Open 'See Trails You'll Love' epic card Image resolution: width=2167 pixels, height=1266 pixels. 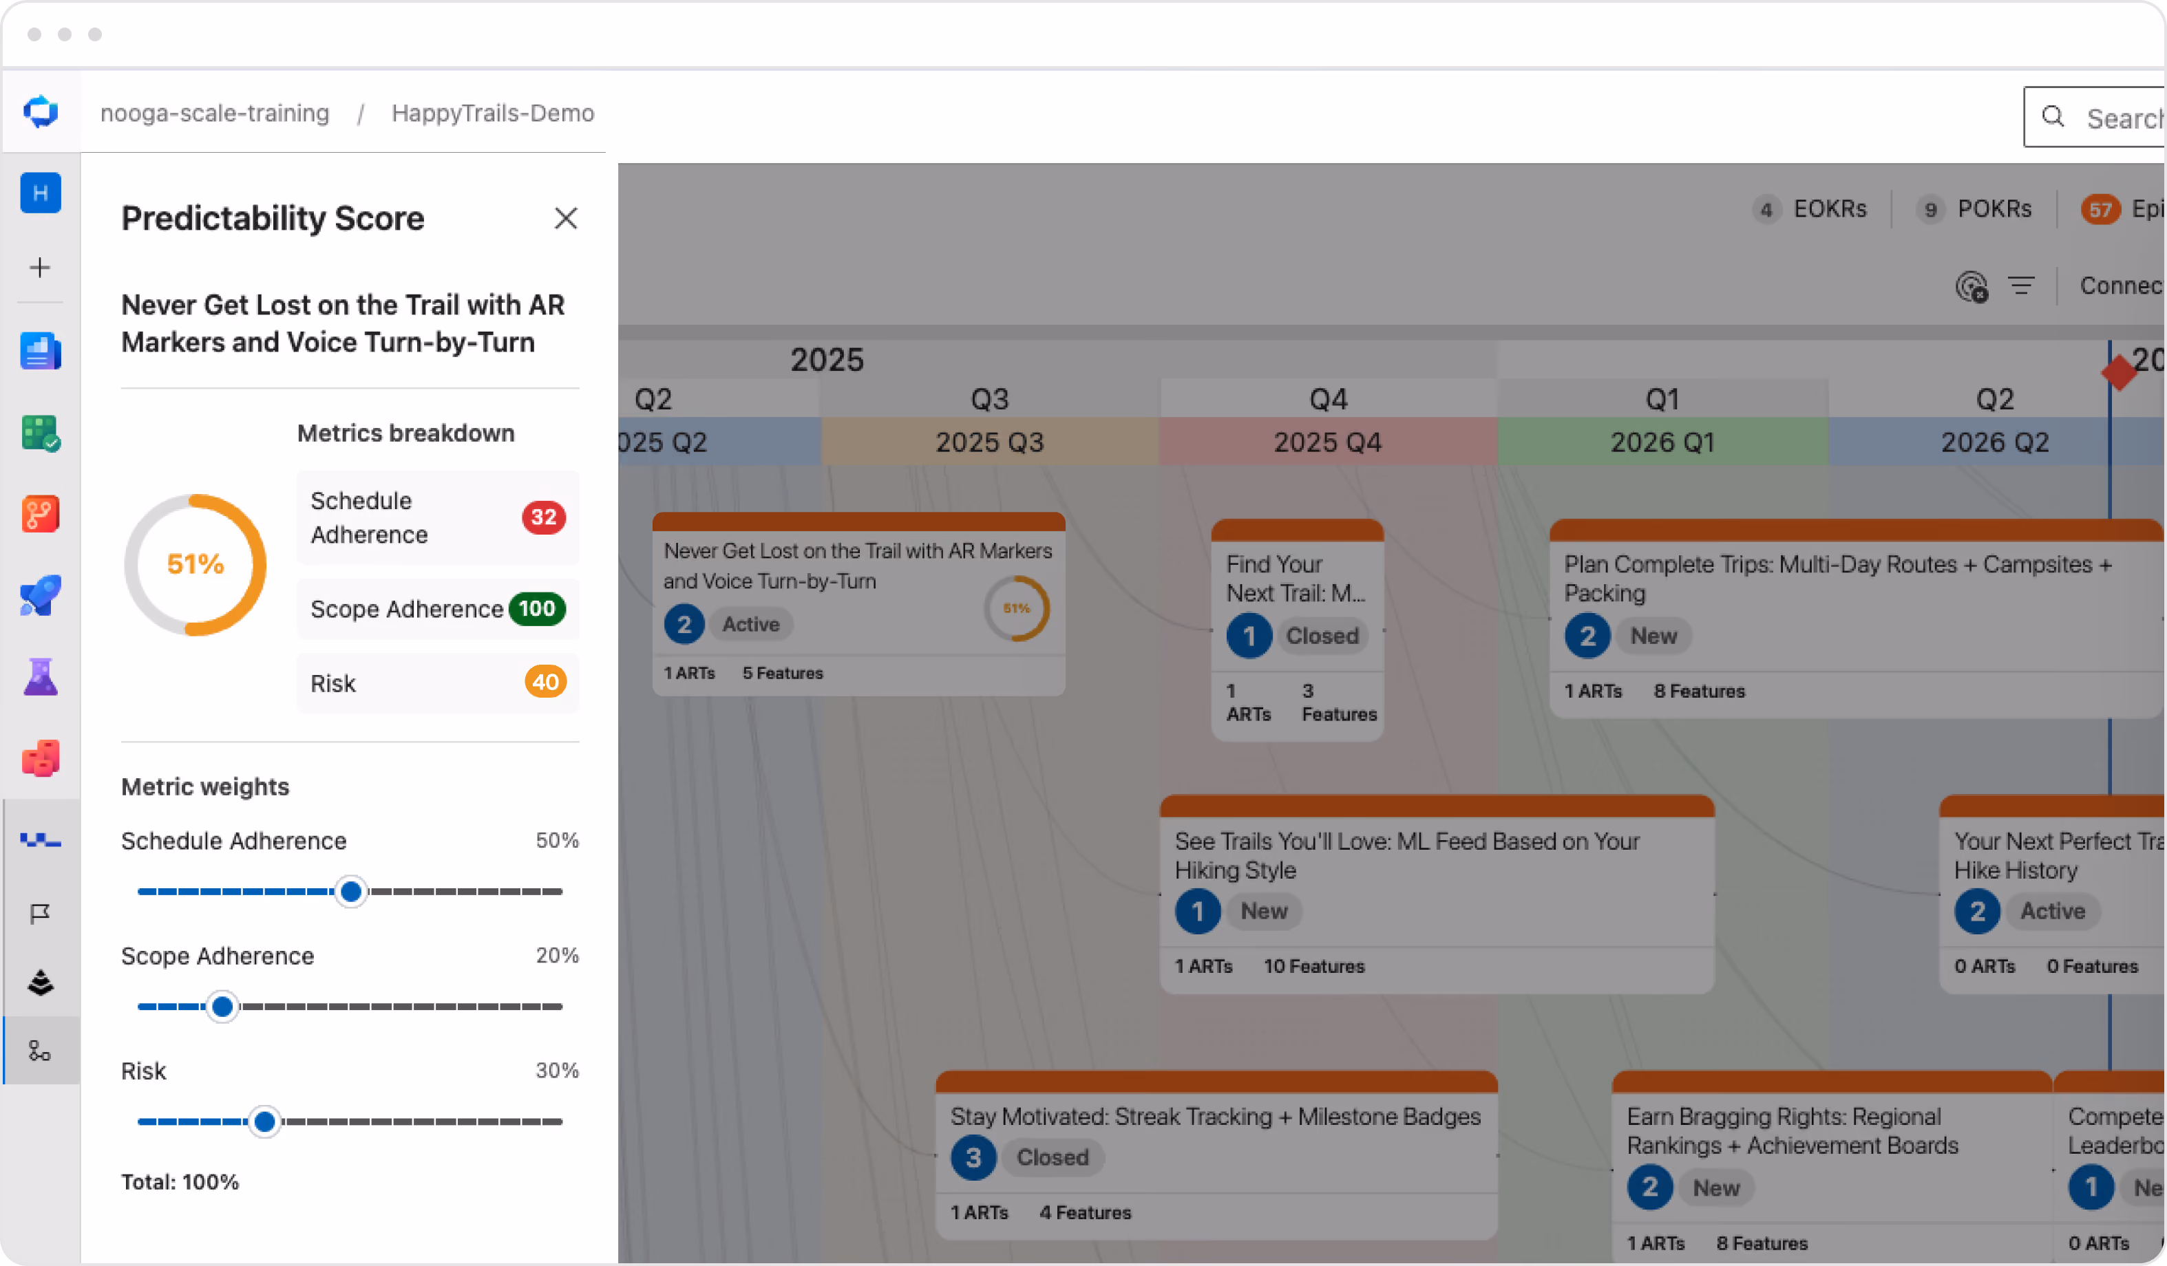pos(1437,894)
